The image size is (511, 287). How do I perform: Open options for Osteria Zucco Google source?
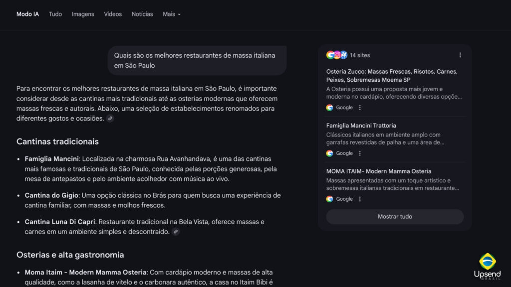(360, 108)
